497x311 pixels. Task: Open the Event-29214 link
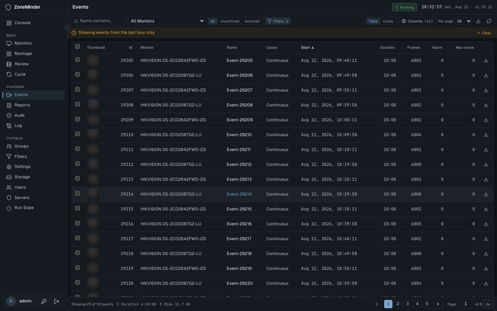click(x=239, y=194)
